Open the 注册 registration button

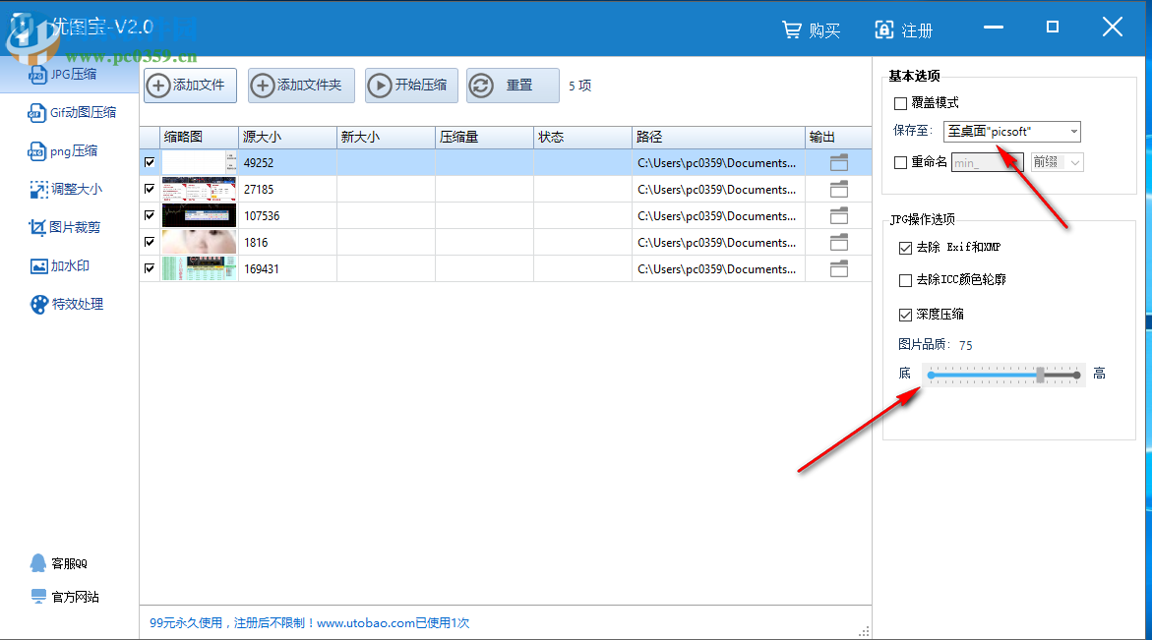pos(904,30)
